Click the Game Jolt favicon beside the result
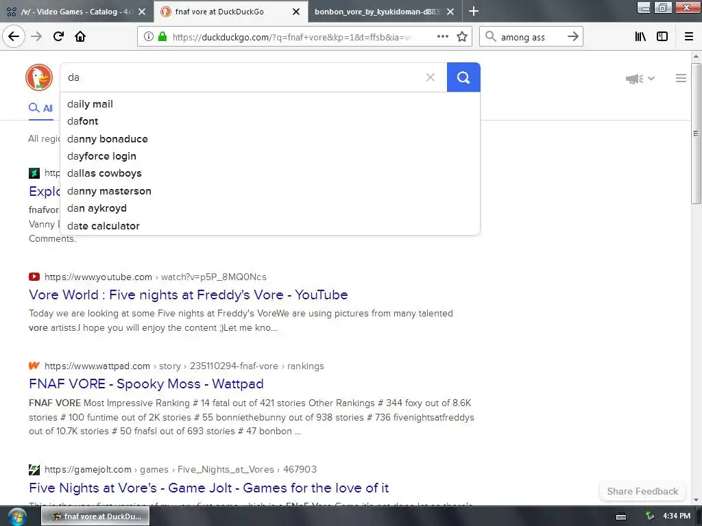The width and height of the screenshot is (702, 526). coord(34,469)
